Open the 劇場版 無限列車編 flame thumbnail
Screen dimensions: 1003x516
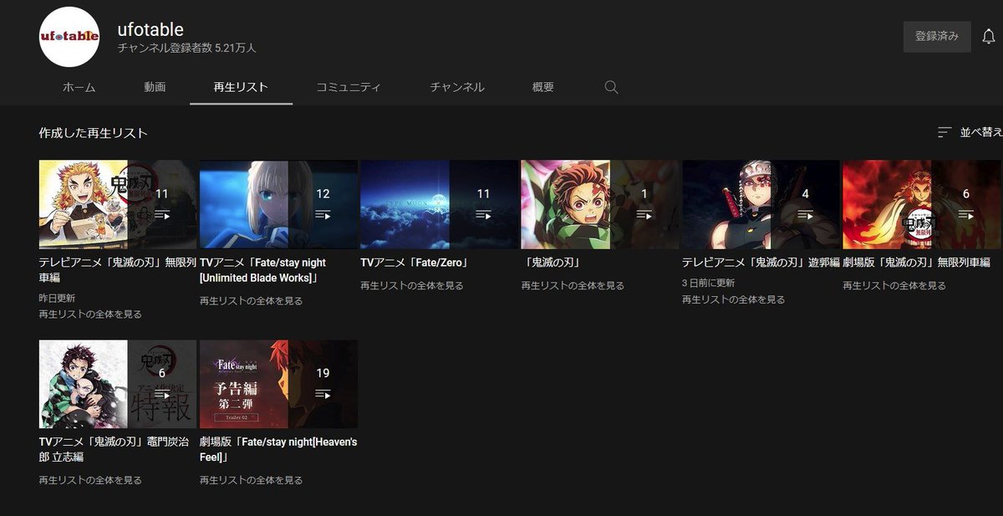[x=922, y=205]
